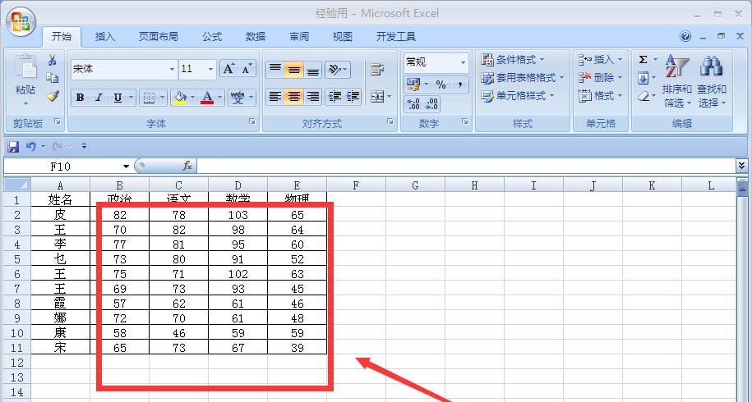This screenshot has height=402, width=752.
Task: Decrease font size with the small A
Action: pyautogui.click(x=247, y=70)
